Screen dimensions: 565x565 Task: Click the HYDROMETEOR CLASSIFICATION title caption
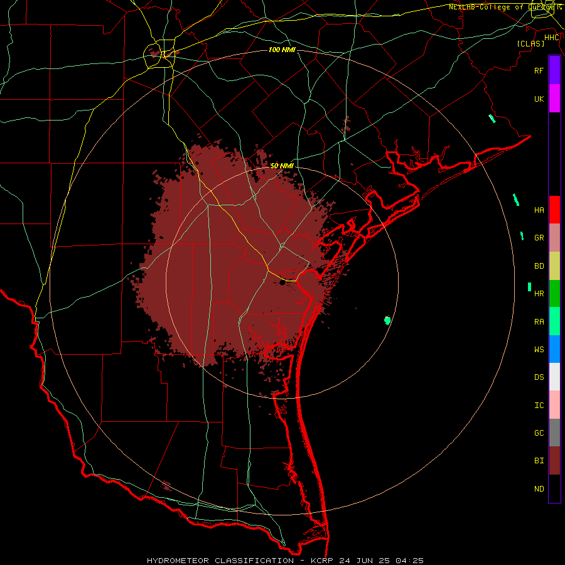pyautogui.click(x=285, y=561)
